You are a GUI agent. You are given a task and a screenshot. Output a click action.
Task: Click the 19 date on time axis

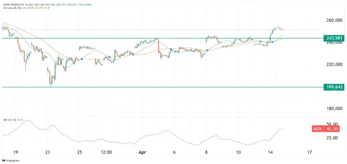15,153
